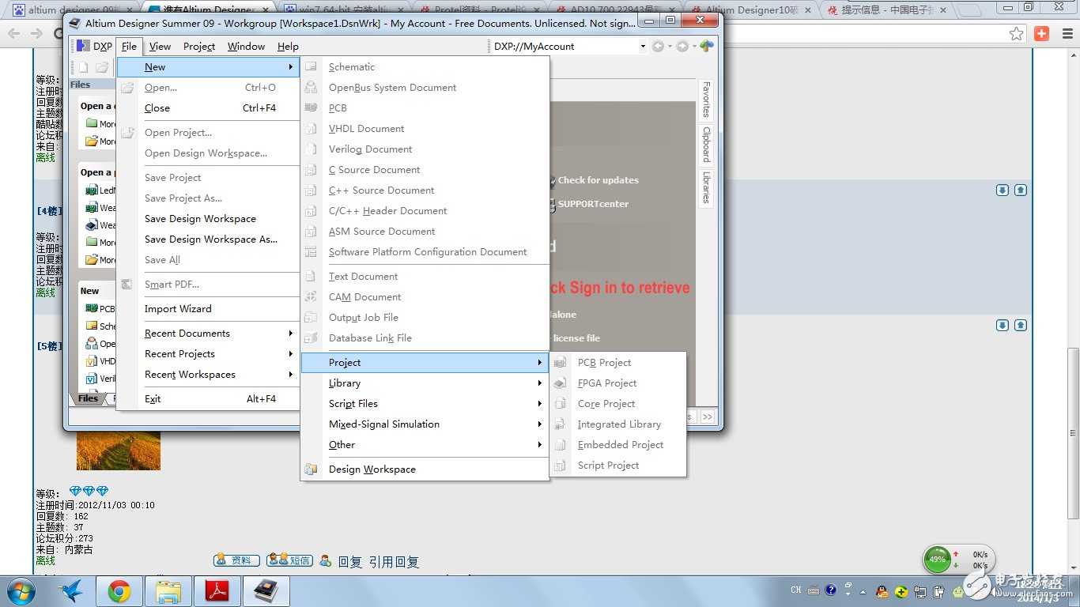This screenshot has height=607, width=1080.
Task: Click the Schematic icon in New submenu
Action: (311, 67)
